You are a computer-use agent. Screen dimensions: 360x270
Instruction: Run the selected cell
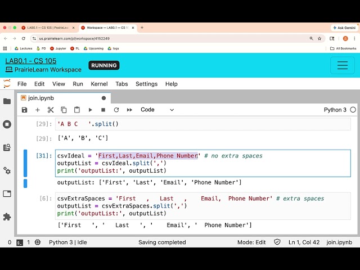(x=90, y=110)
